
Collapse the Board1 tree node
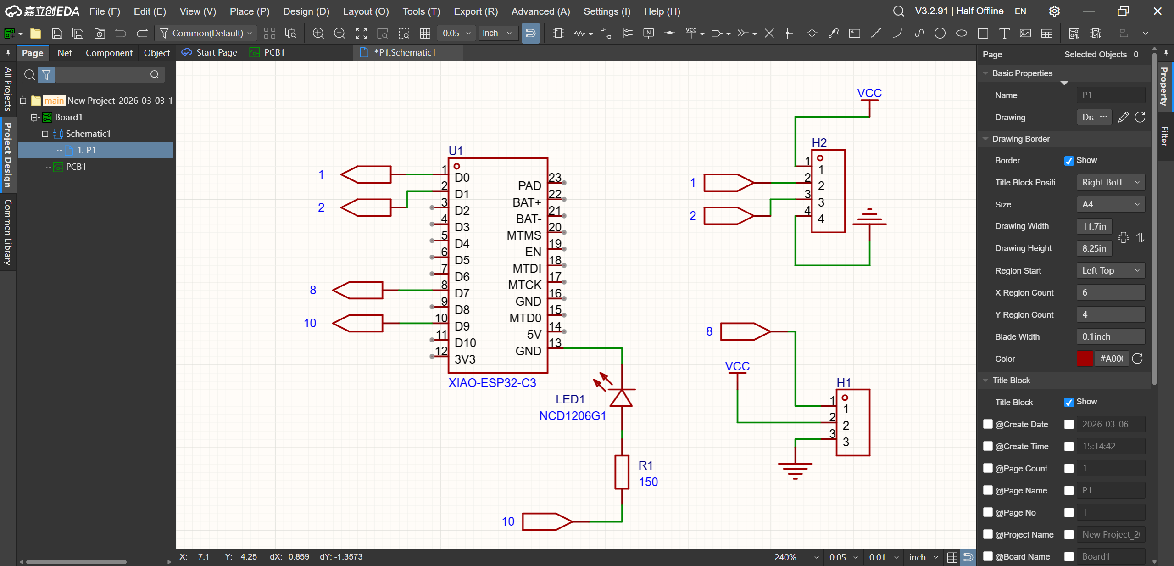pyautogui.click(x=34, y=117)
